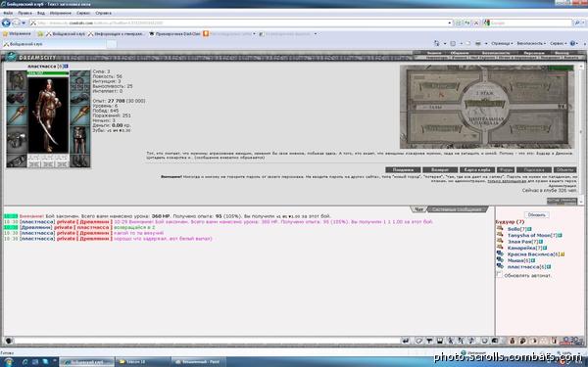Viewport: 588px width, 367px height.
Task: Click the private-message icon next to Solo
Action: 500,228
